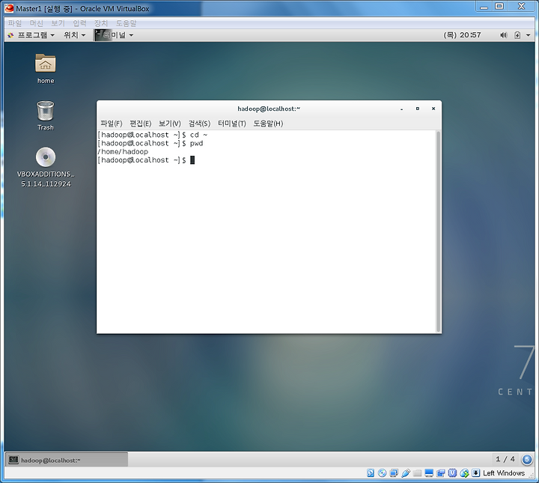
Task: Open terminal 파일(F) menu
Action: click(112, 124)
